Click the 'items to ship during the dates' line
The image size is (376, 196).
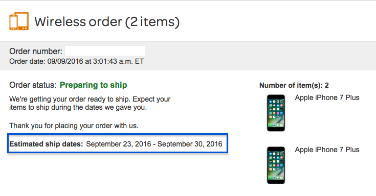pos(78,107)
